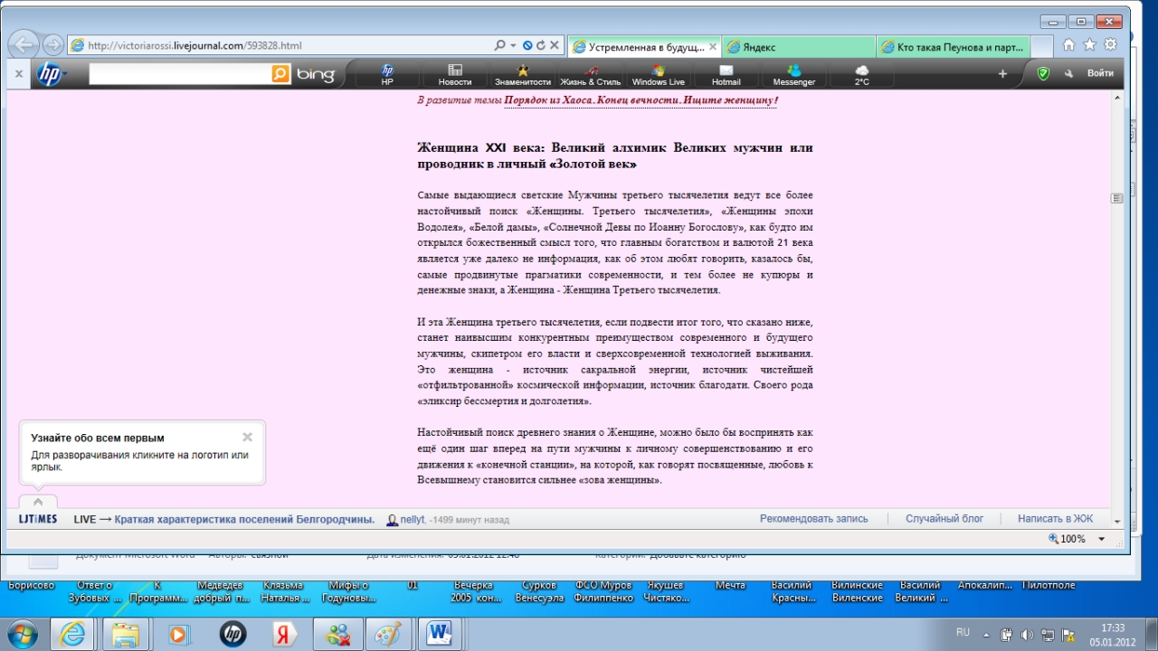1158x651 pixels.
Task: Click the HP logo on the toolbar
Action: [x=50, y=73]
